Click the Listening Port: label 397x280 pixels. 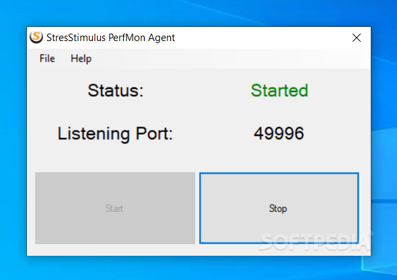[115, 134]
